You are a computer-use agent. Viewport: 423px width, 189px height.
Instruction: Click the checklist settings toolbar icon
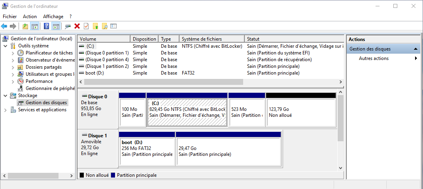[x=113, y=26]
